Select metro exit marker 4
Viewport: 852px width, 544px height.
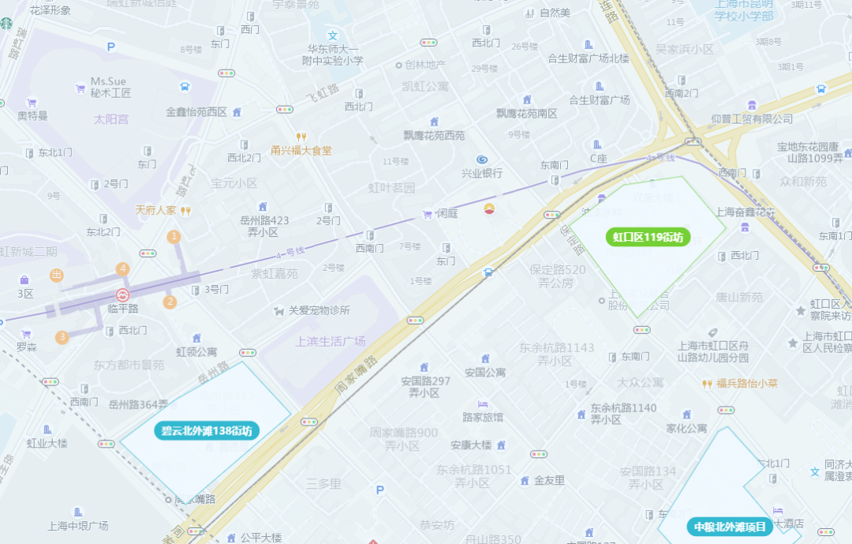[123, 268]
